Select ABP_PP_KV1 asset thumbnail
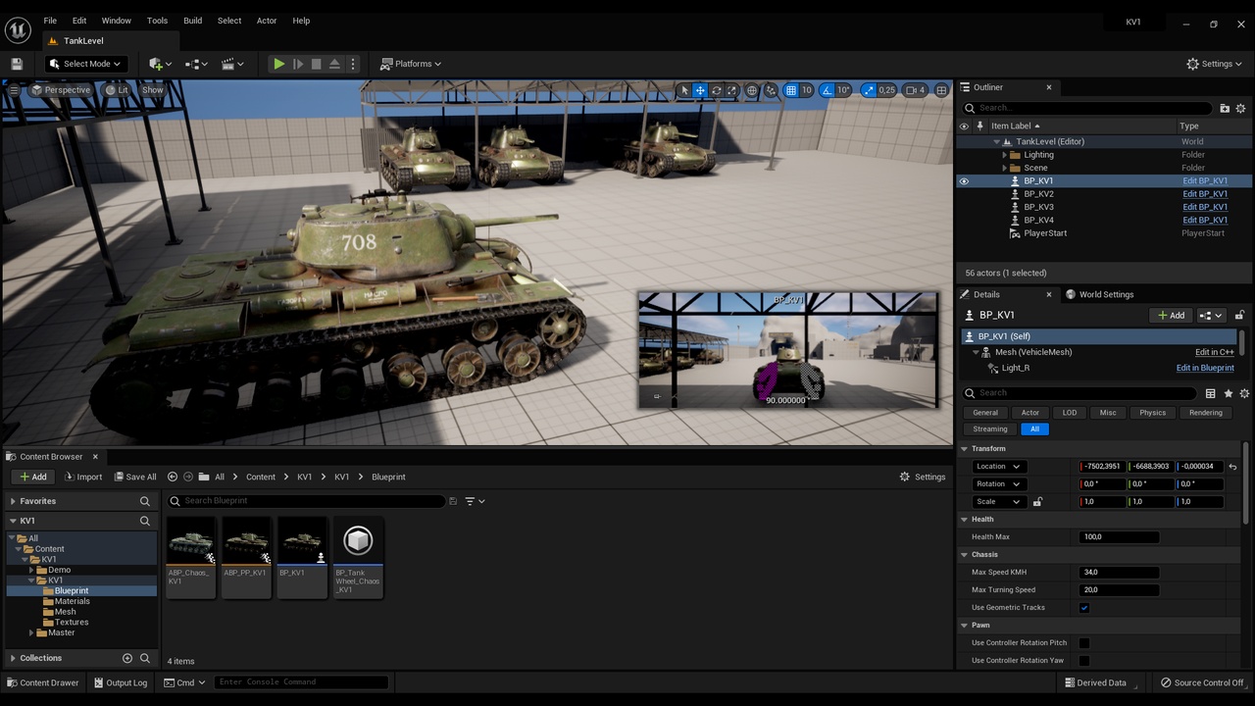Screen dimensions: 1255x706 coord(246,557)
